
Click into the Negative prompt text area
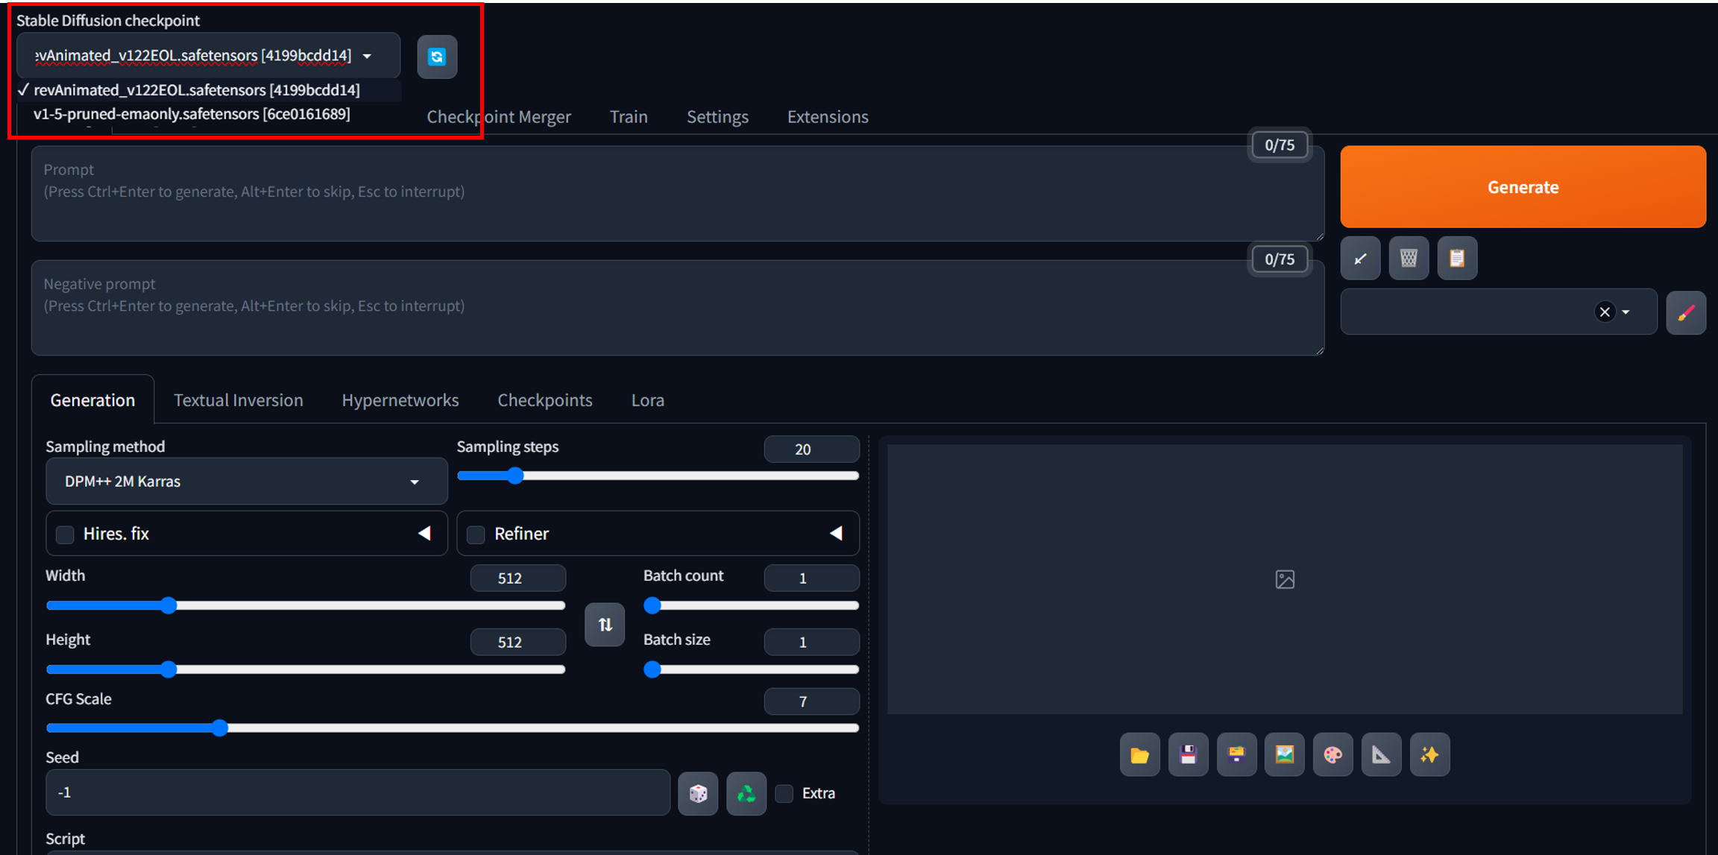pos(678,308)
